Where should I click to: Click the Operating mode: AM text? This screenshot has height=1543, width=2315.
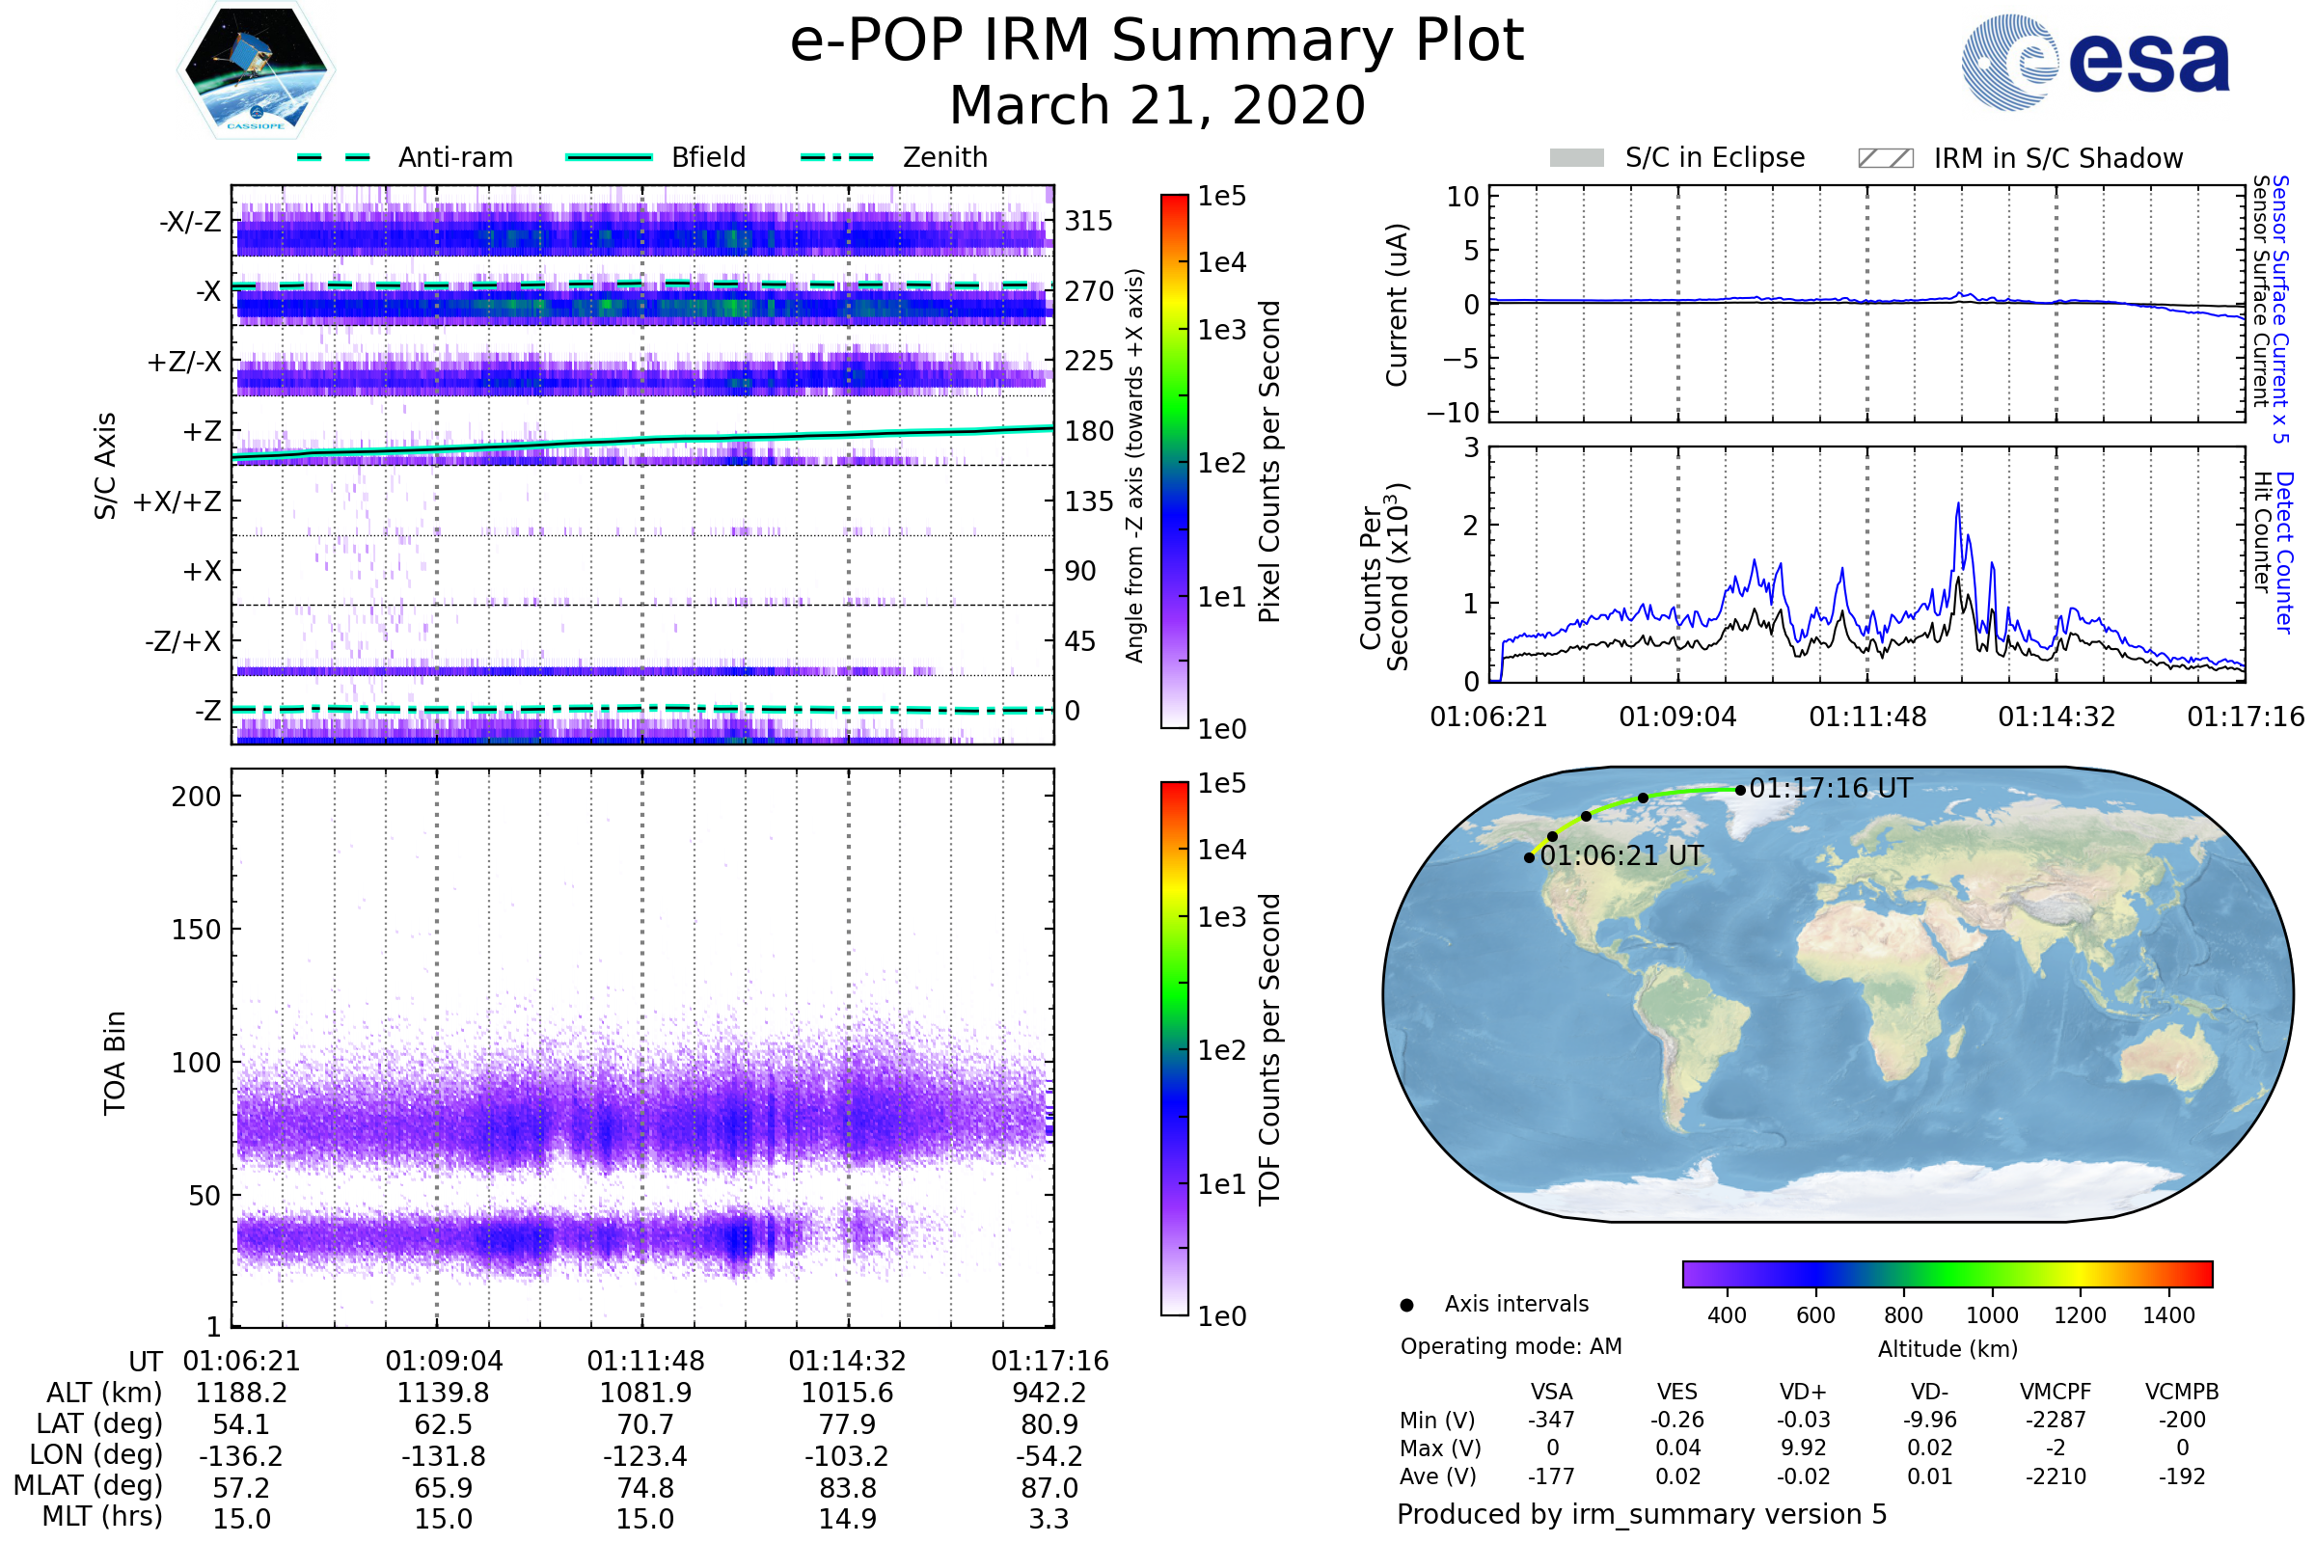click(1511, 1346)
